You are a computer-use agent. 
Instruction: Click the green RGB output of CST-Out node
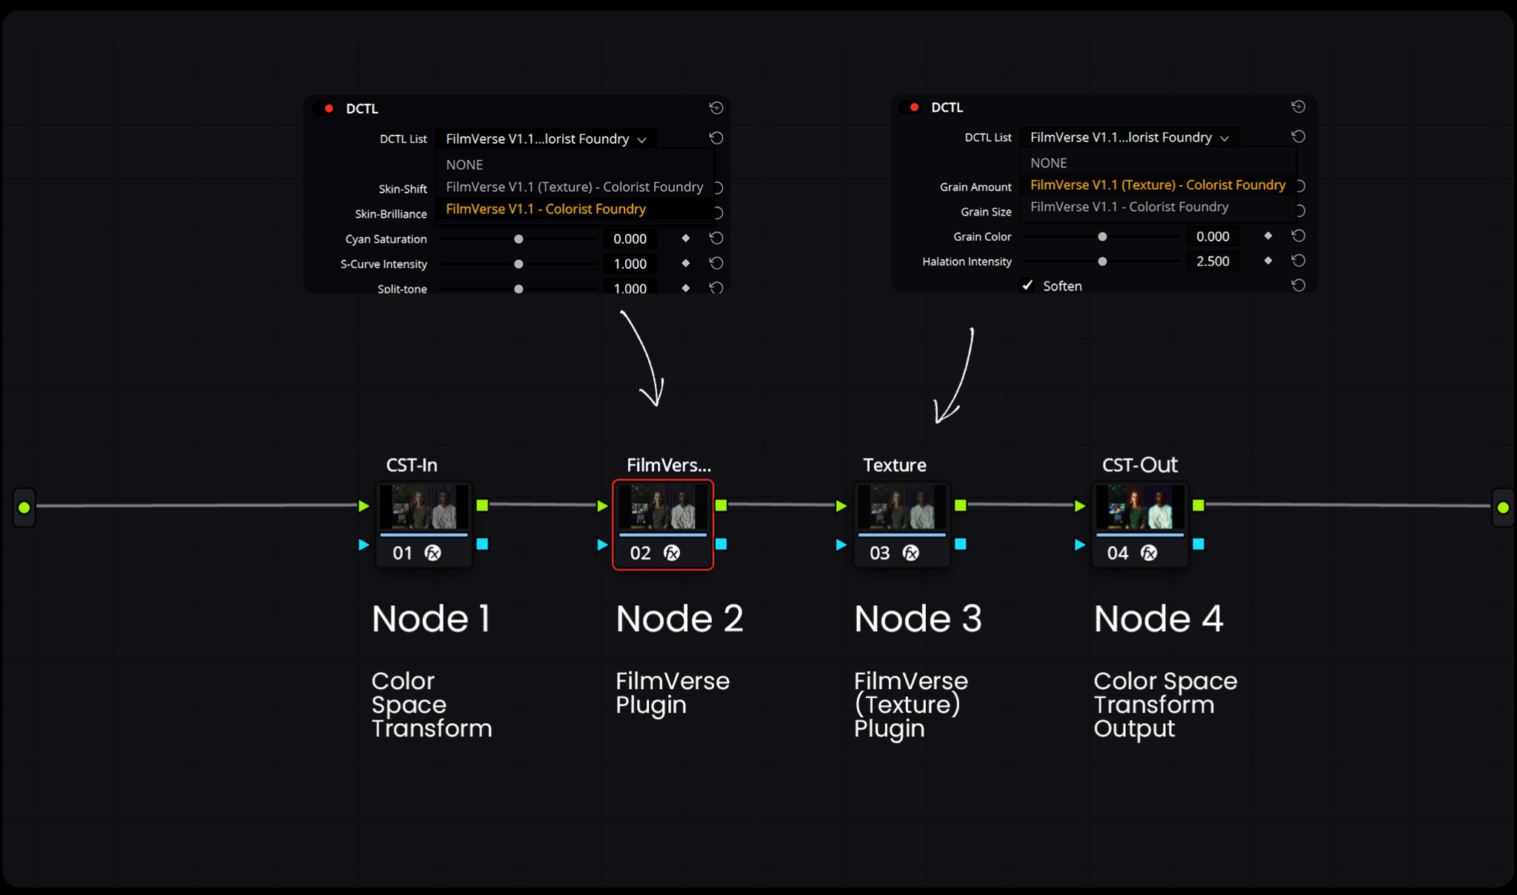pos(1198,505)
